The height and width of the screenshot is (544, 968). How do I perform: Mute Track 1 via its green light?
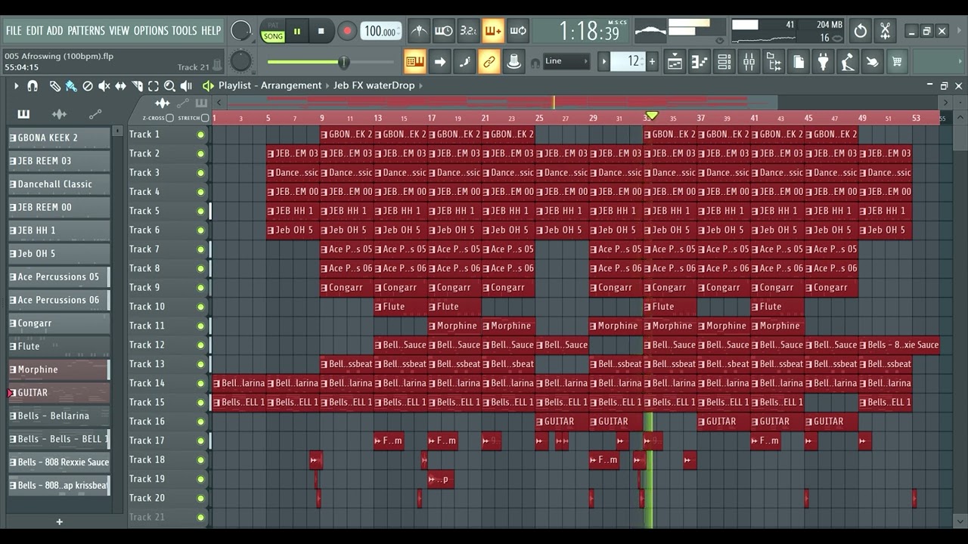pos(200,134)
